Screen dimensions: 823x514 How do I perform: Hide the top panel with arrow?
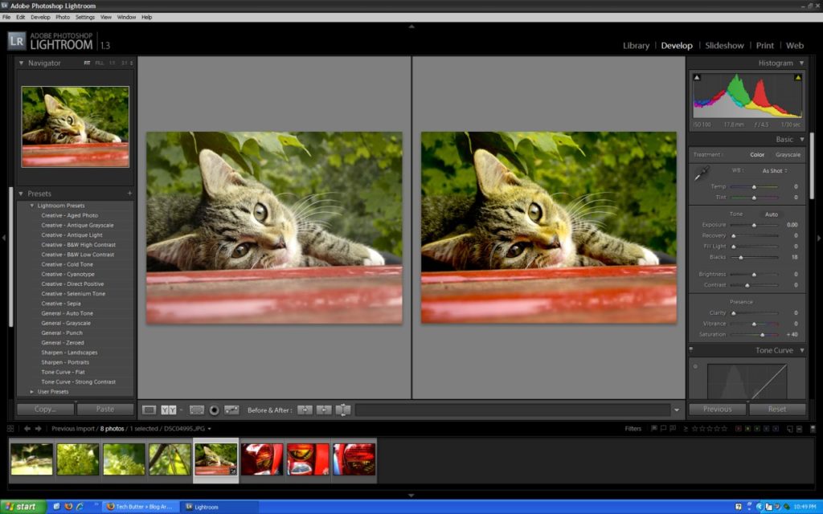tap(411, 27)
